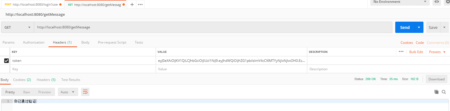Image resolution: width=450 pixels, height=111 pixels.
Task: Click the environment quick look eye icon
Action: point(437,2)
